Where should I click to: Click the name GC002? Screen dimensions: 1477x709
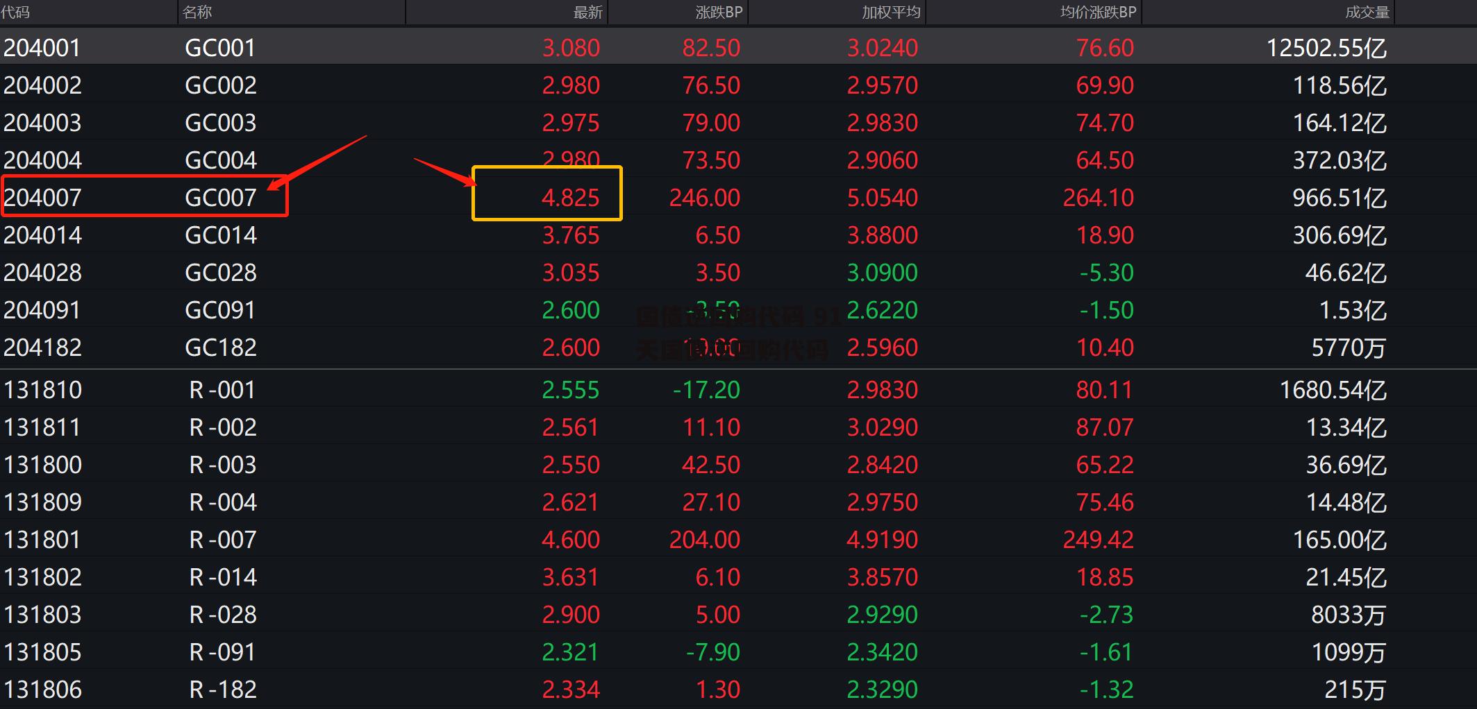[x=221, y=85]
